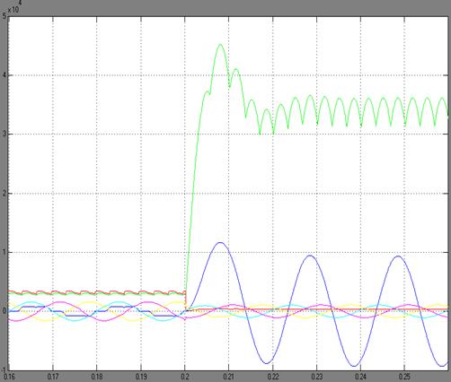Click the y-axis tick label 0

click(4, 311)
